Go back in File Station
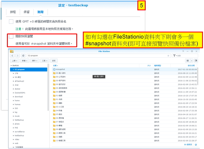 tap(12, 56)
